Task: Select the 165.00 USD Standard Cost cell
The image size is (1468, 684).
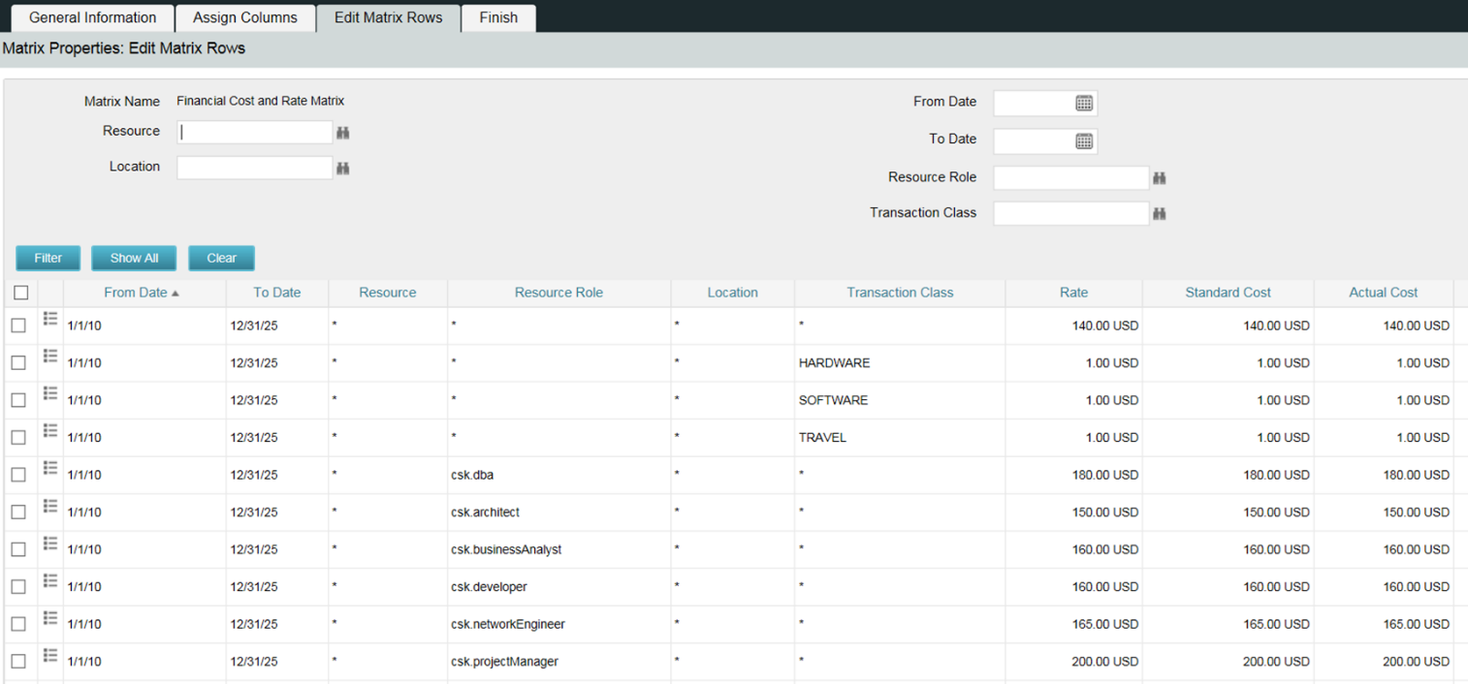Action: pos(1229,624)
